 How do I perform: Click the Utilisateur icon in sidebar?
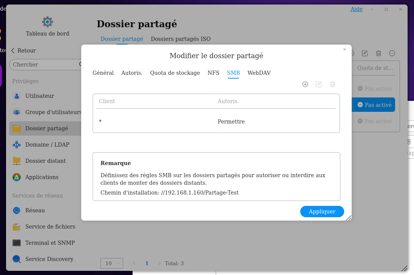[x=17, y=96]
